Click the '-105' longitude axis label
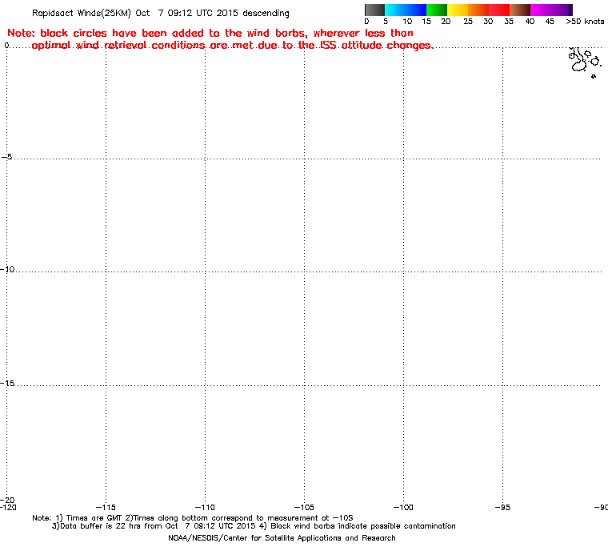 click(304, 508)
